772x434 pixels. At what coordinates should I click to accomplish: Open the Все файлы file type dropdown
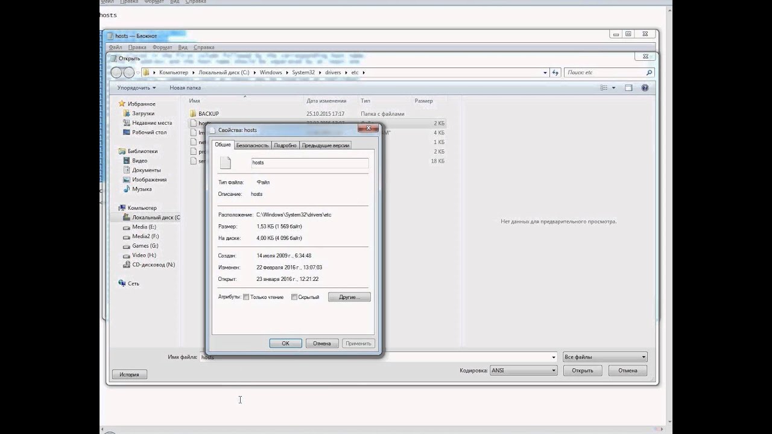[x=605, y=357]
